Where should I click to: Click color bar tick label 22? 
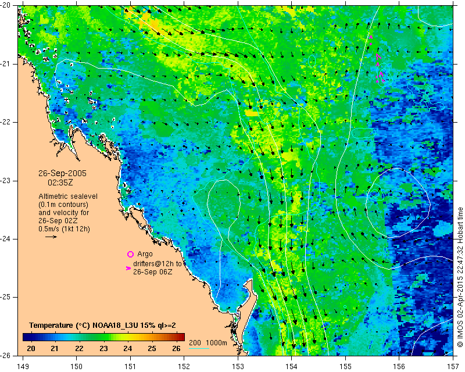pyautogui.click(x=79, y=348)
